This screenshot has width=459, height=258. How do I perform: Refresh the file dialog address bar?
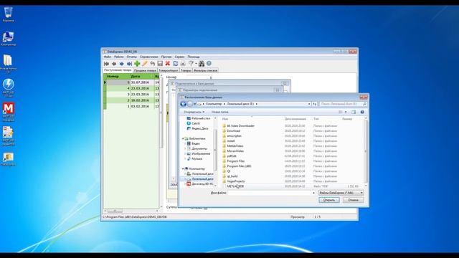[x=315, y=104]
